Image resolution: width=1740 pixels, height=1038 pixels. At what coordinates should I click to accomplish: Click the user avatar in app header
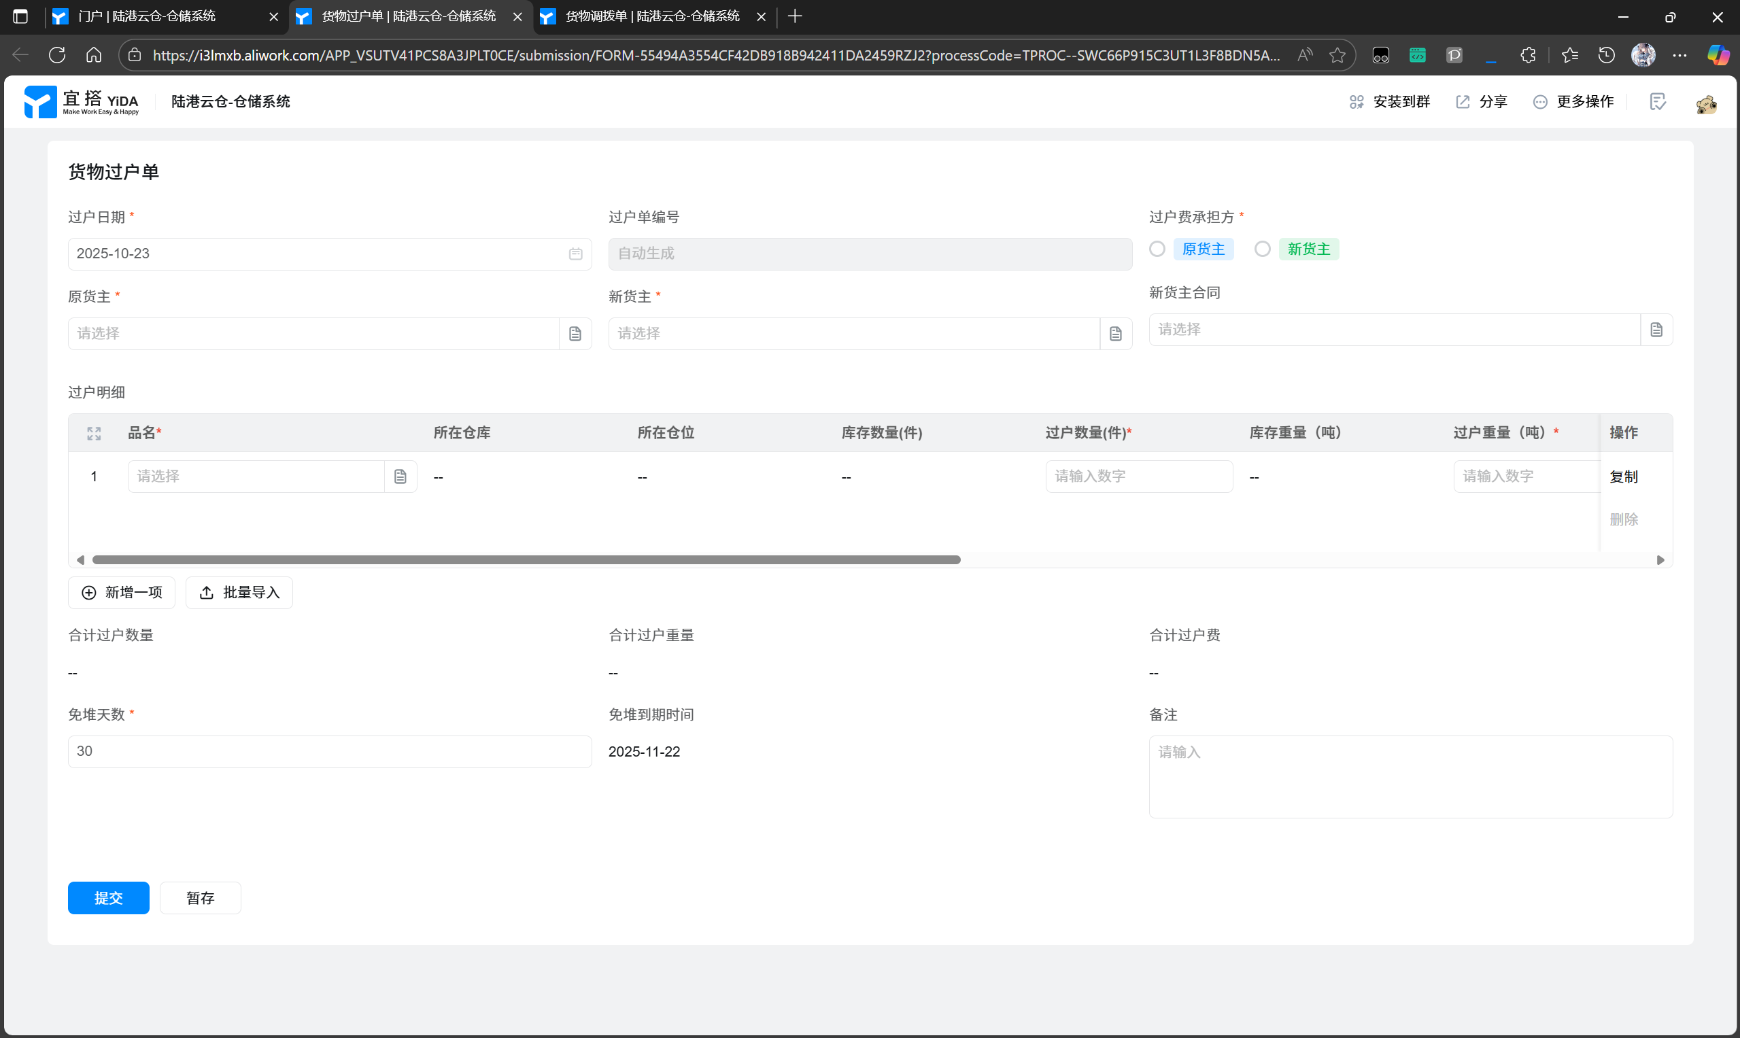(x=1706, y=103)
